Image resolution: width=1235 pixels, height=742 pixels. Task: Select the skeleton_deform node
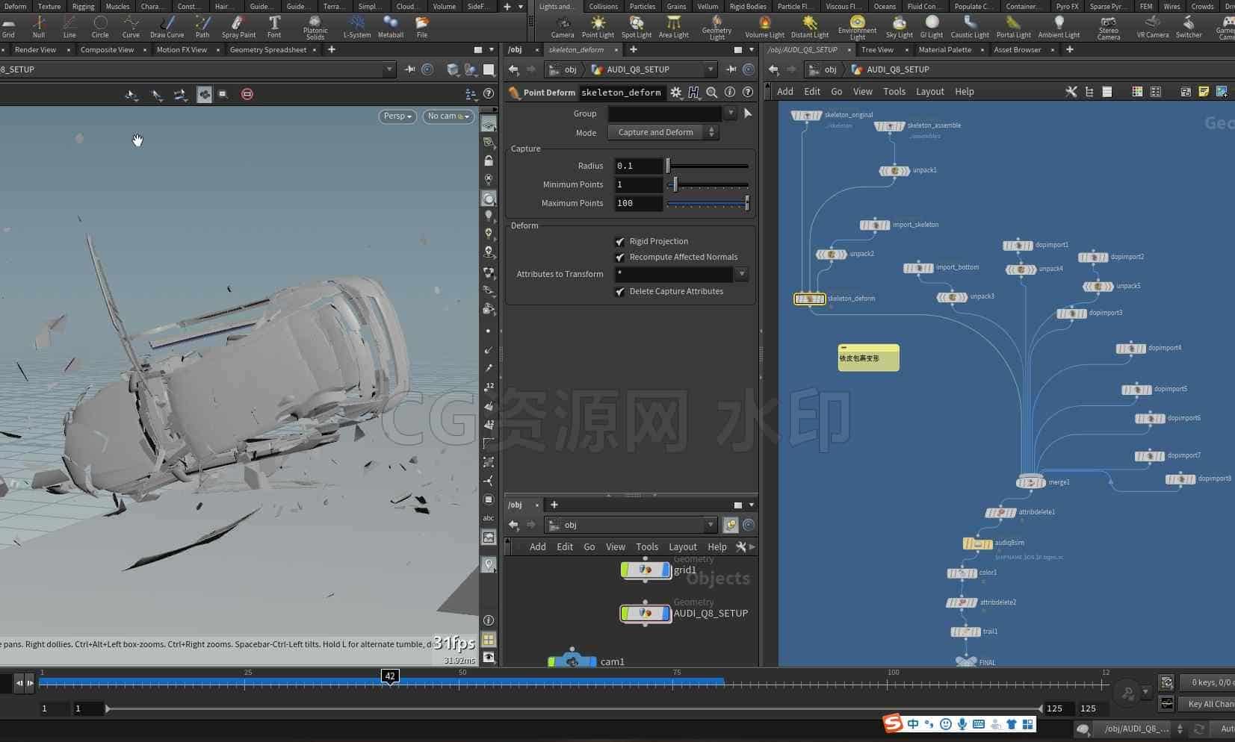tap(809, 299)
